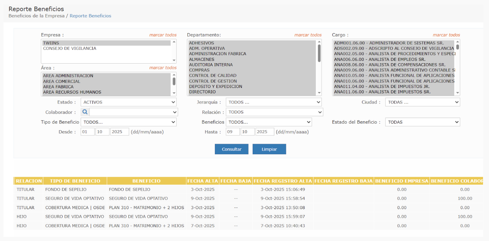This screenshot has width=489, height=241.
Task: Select AREA ADMINISTRACION in Área list
Action: click(106, 76)
